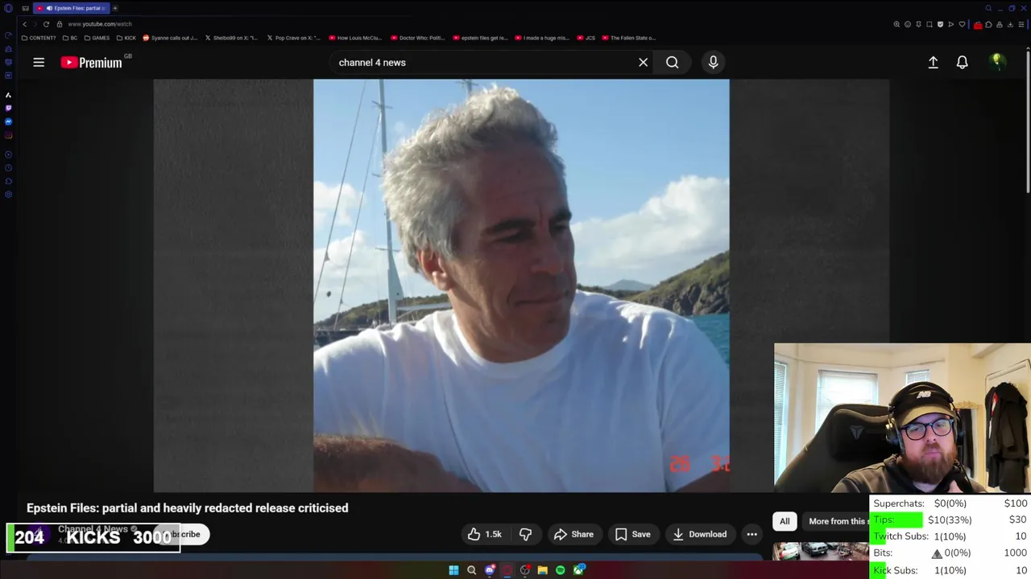Switch to the 'Epstein Files: partial' tab

(x=71, y=8)
